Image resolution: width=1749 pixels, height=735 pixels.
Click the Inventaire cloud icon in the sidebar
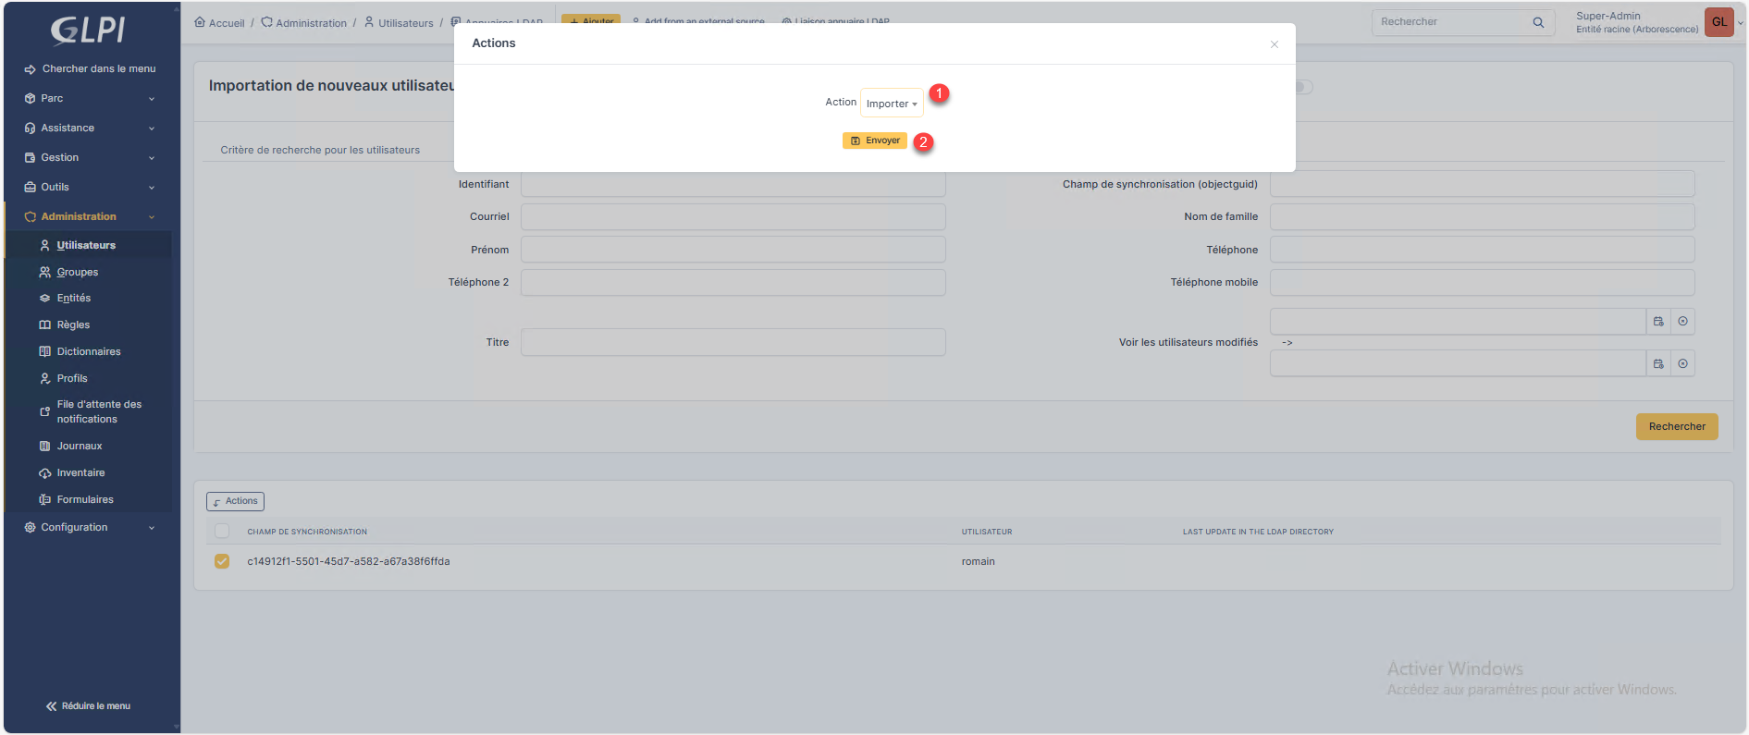click(x=44, y=473)
